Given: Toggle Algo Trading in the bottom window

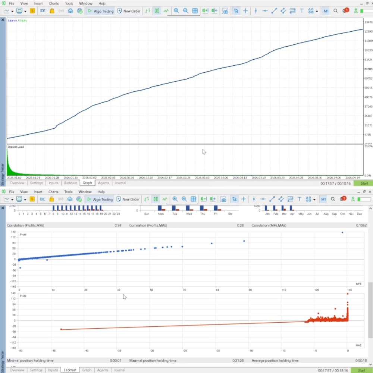Looking at the screenshot, I should click(100, 199).
